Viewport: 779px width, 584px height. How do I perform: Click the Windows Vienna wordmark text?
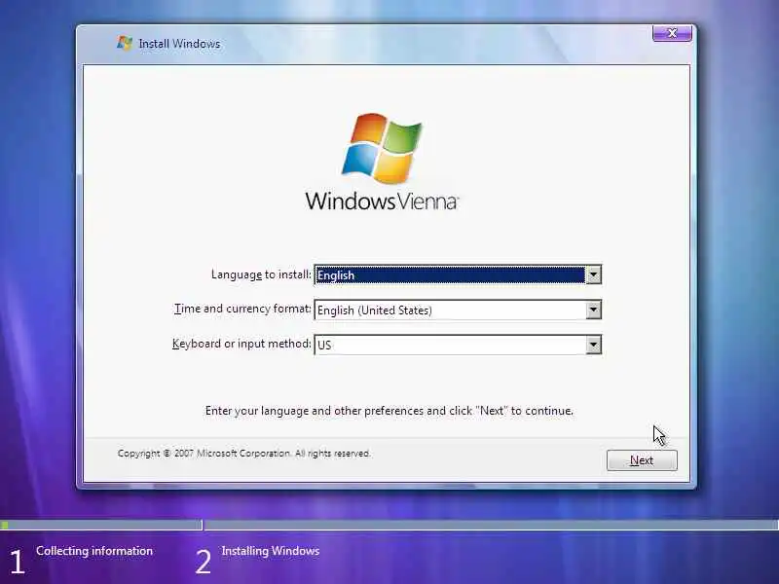coord(382,201)
